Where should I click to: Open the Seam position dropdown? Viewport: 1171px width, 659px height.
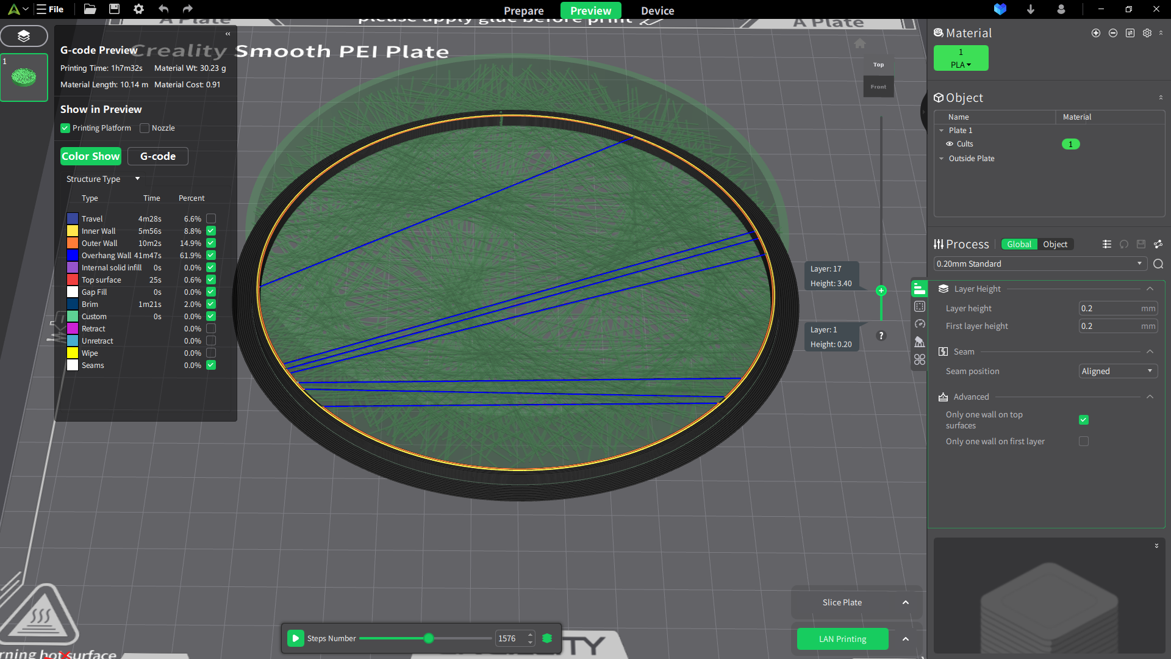point(1118,371)
